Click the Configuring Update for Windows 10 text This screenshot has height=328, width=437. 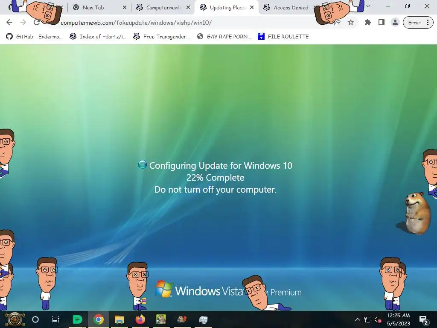click(221, 165)
